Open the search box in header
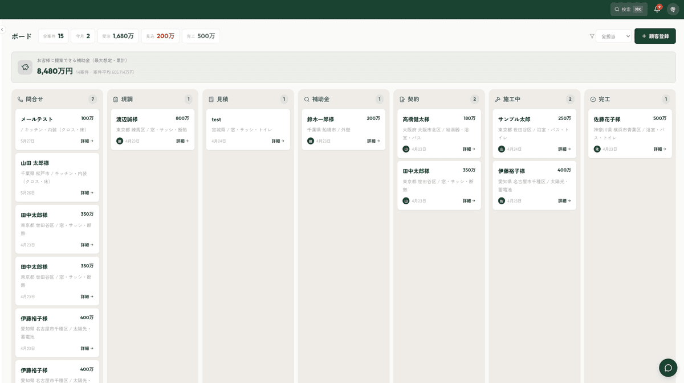Screen dimensions: 684x383 pos(629,9)
